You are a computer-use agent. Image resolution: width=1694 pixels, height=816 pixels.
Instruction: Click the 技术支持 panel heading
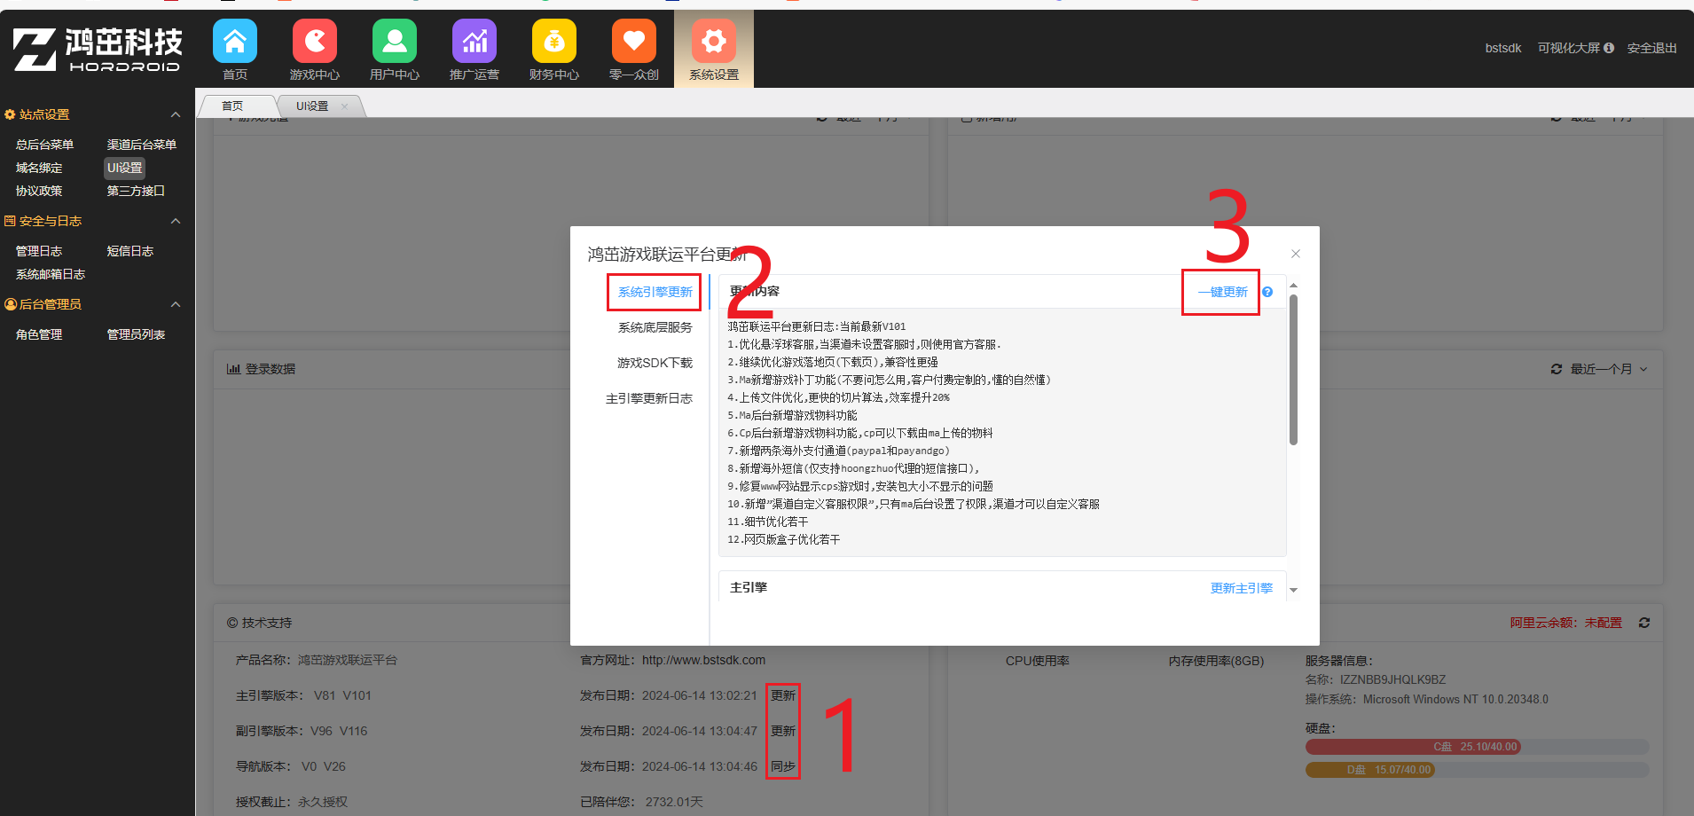point(259,623)
